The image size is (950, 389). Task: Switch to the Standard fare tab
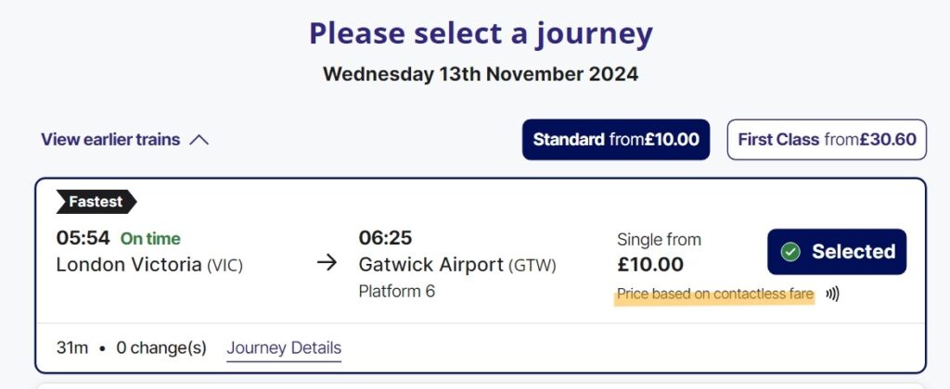pos(615,140)
